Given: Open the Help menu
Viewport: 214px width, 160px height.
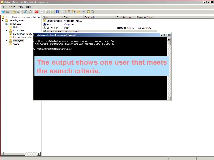Looking at the screenshot, I should [28, 7].
